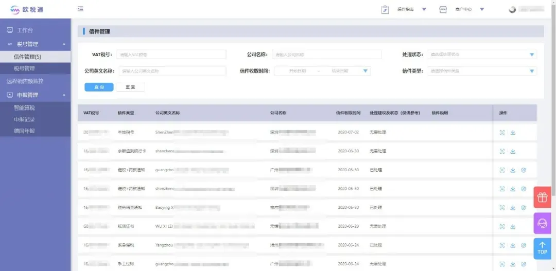
Task: Click the user avatar in header
Action: (x=512, y=10)
